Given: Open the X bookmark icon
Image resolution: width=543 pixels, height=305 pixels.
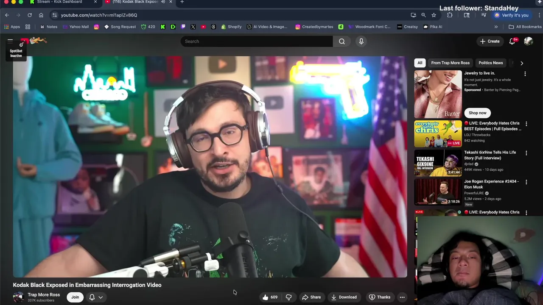Looking at the screenshot, I should (193, 27).
